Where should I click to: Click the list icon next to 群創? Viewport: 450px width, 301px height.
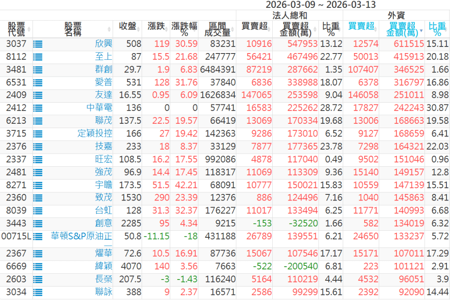click(x=38, y=69)
